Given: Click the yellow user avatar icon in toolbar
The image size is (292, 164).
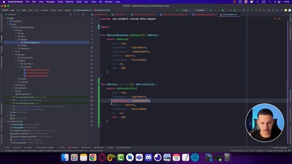Looking at the screenshot, I should [x=286, y=10].
